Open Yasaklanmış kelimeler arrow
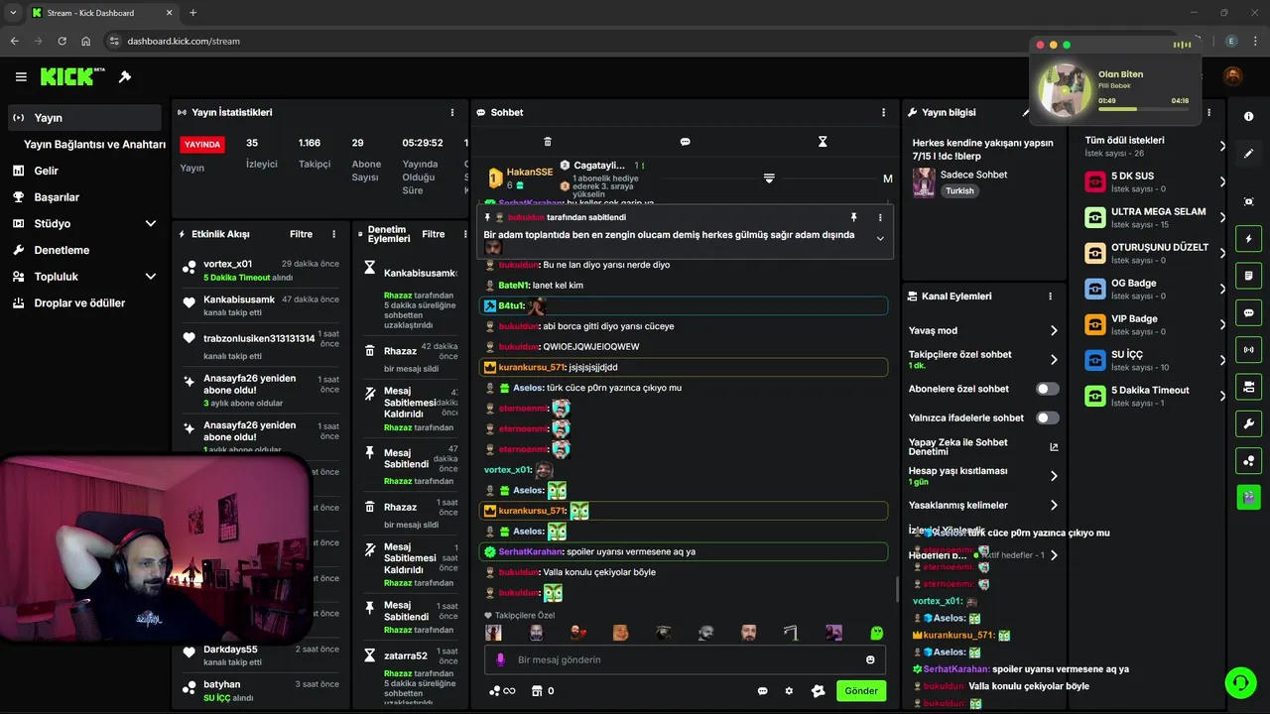The height and width of the screenshot is (714, 1270). 1054,505
